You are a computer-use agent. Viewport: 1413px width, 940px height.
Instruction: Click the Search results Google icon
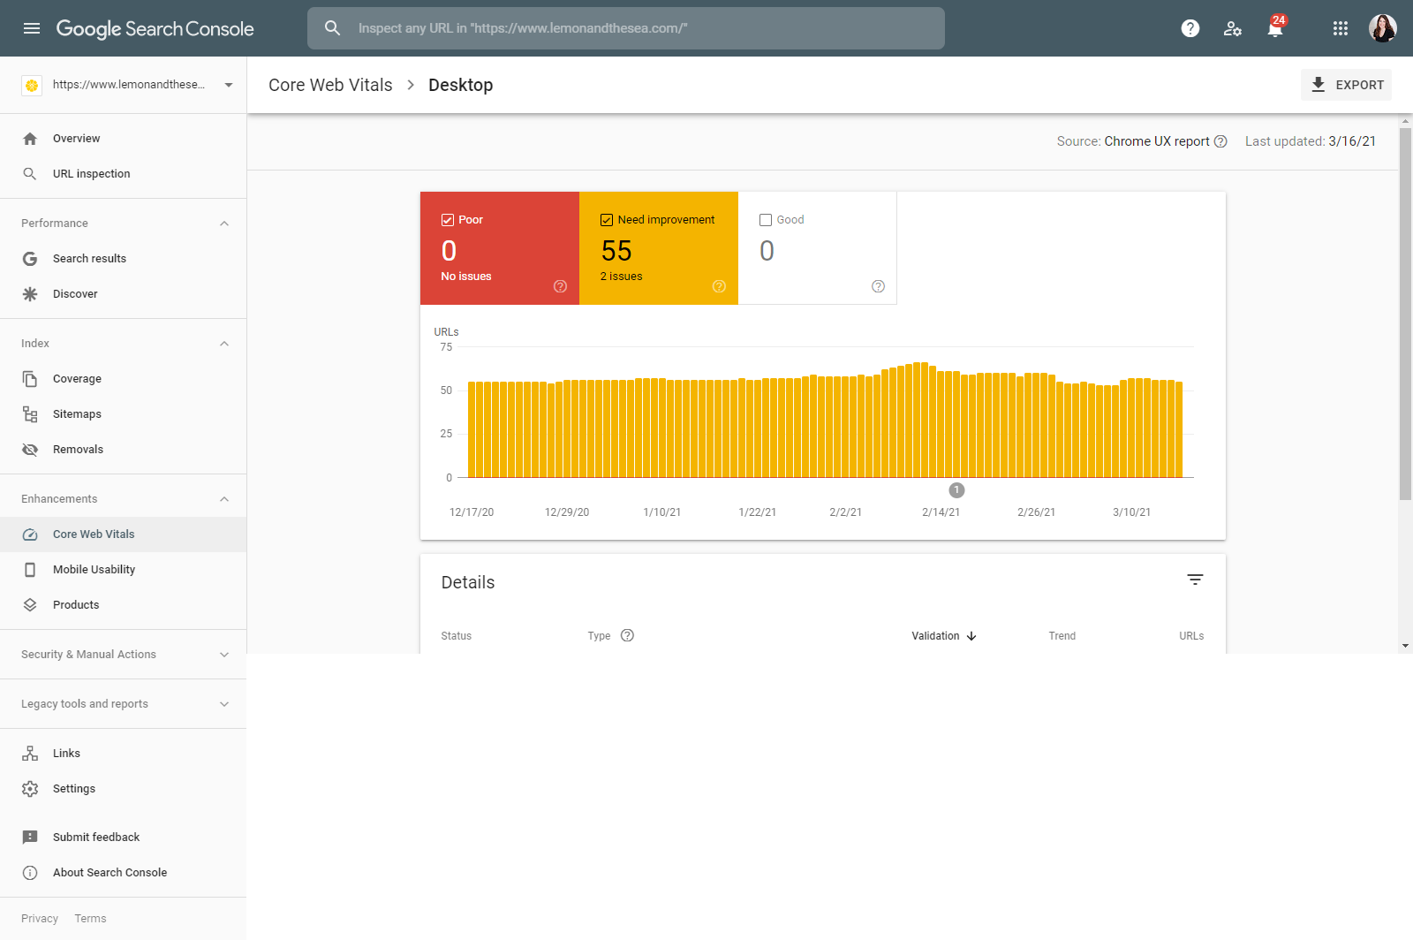(30, 259)
